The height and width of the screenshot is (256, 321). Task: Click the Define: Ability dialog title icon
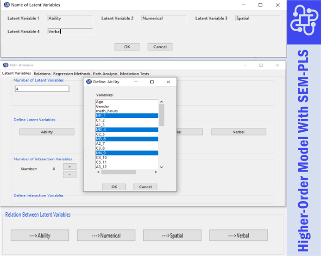pos(89,82)
